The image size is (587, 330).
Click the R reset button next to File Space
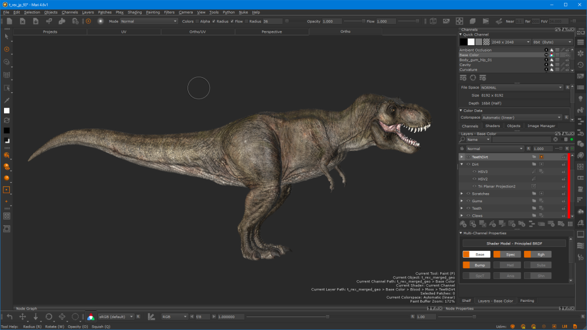coord(568,88)
